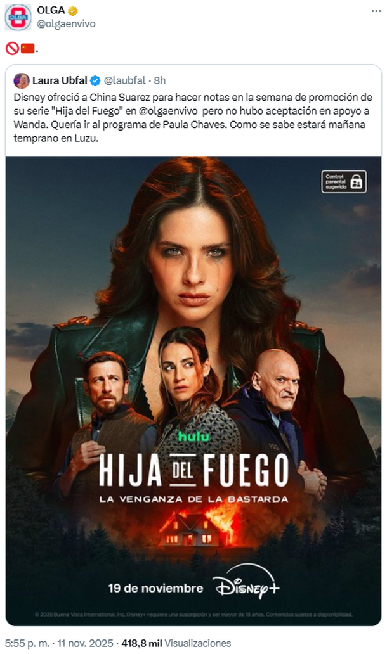Open the @olgaenvivo handle
387x654 pixels.
(x=66, y=24)
